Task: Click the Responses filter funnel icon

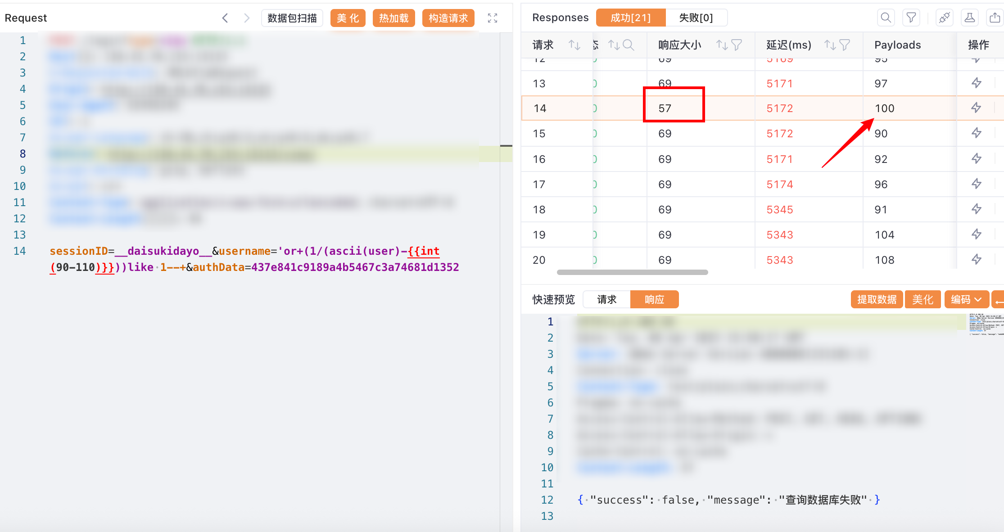Action: pyautogui.click(x=911, y=18)
